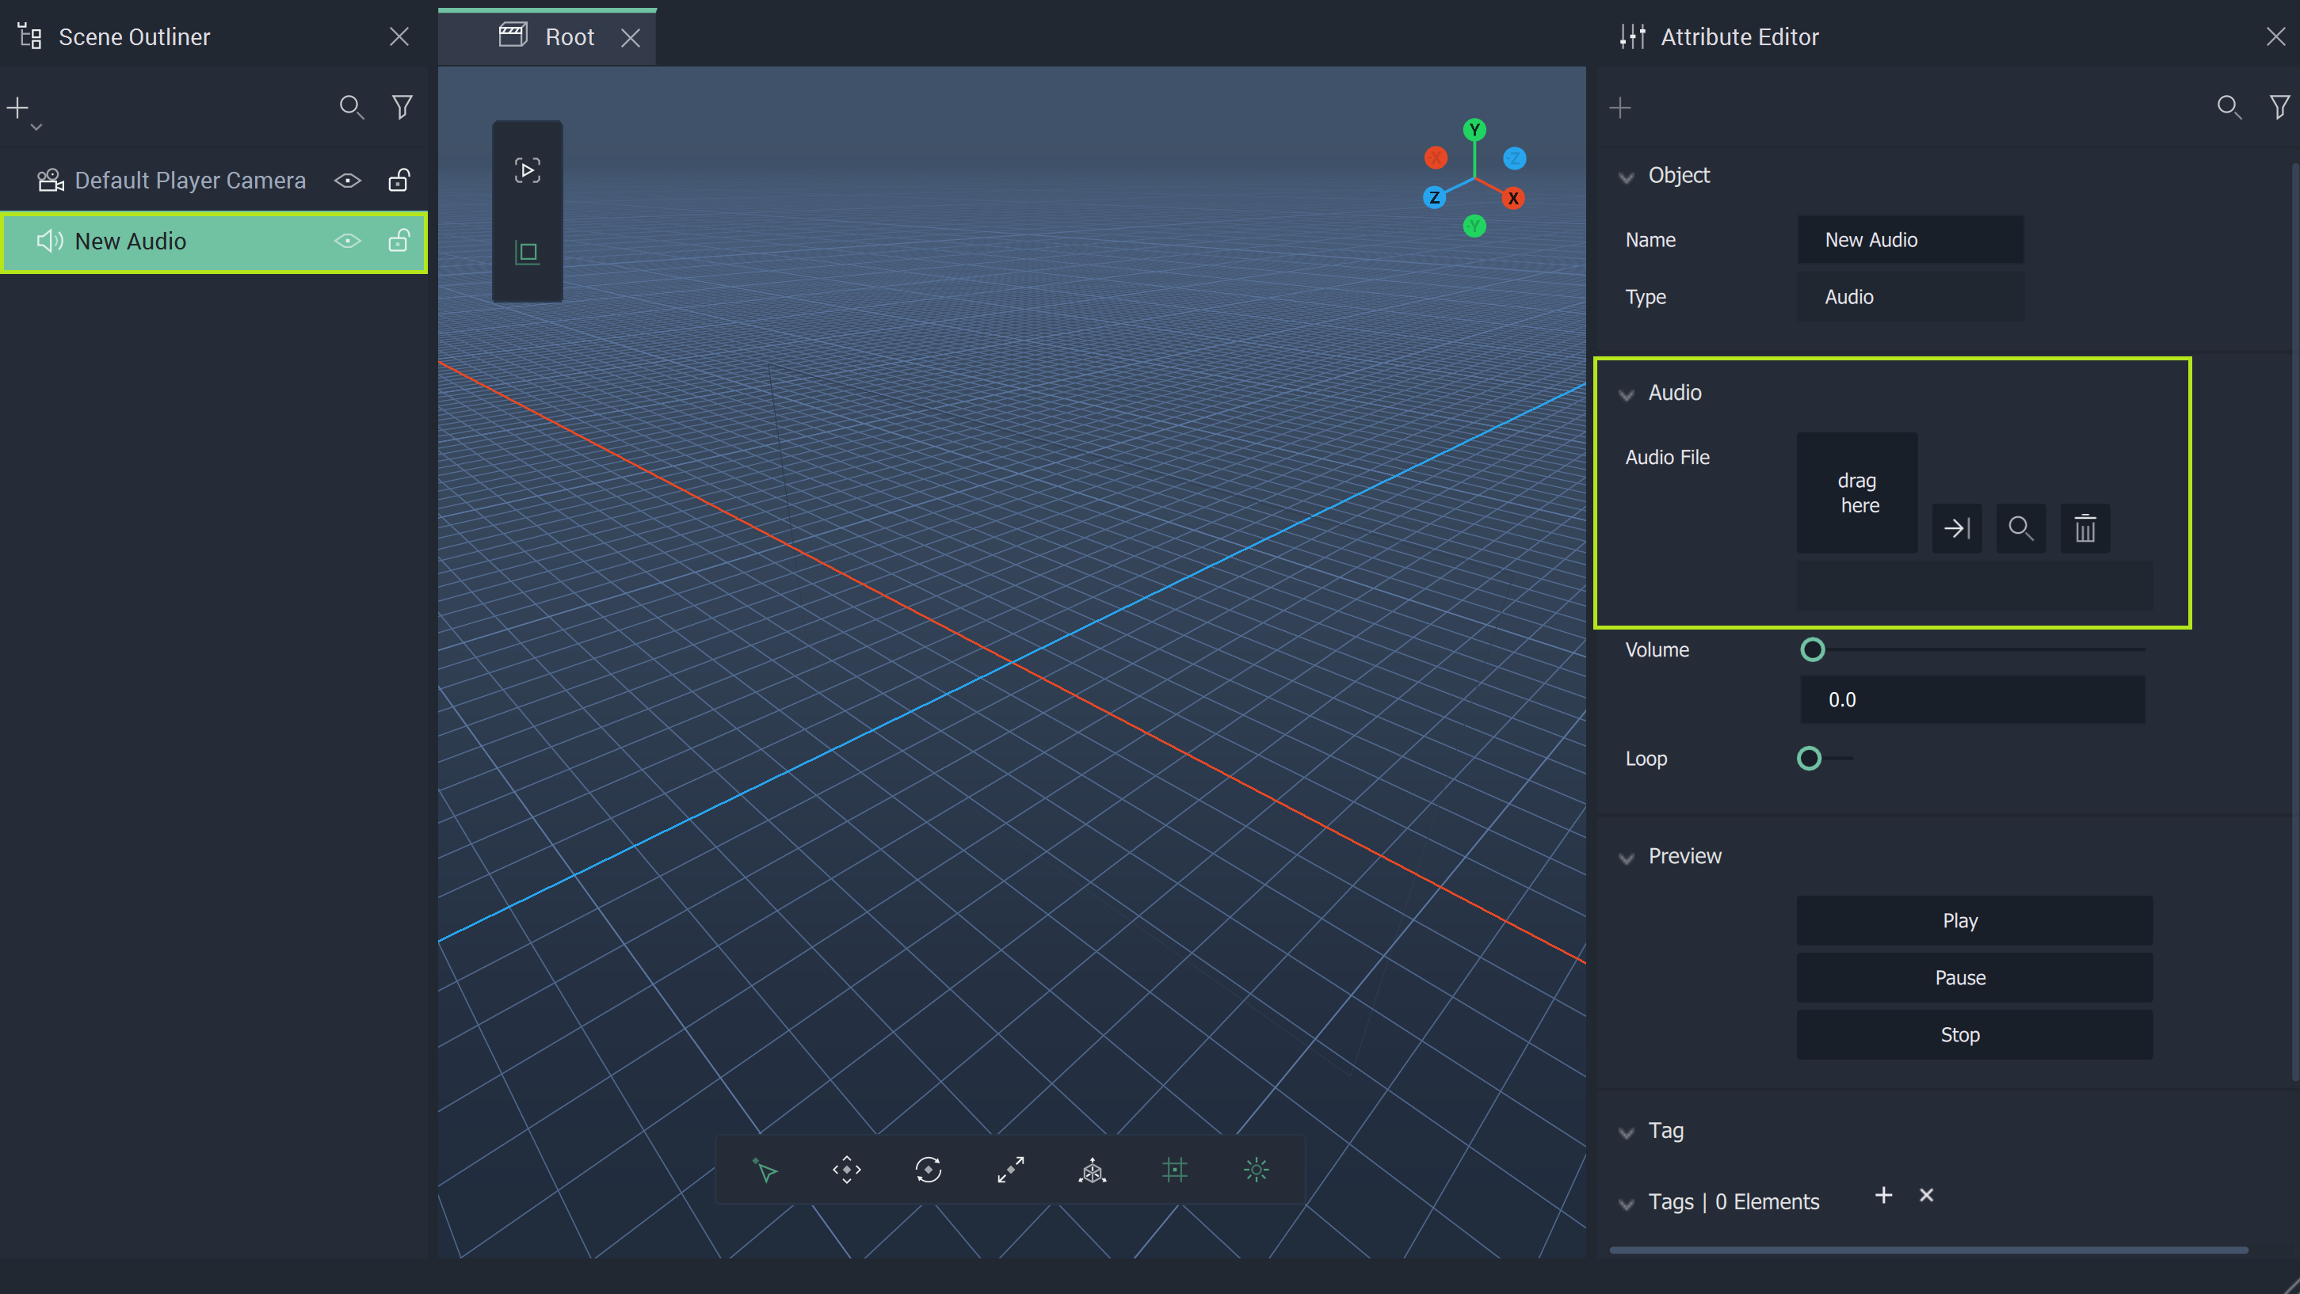Screen dimensions: 2300x1294
Task: Click the search icon in the Scene Outliner
Action: [x=351, y=108]
